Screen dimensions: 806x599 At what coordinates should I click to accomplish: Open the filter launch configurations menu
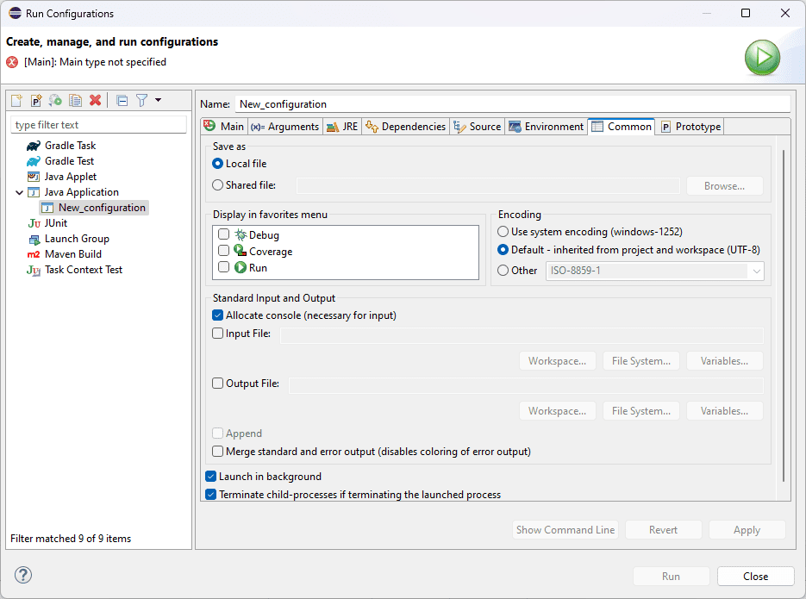[x=142, y=100]
